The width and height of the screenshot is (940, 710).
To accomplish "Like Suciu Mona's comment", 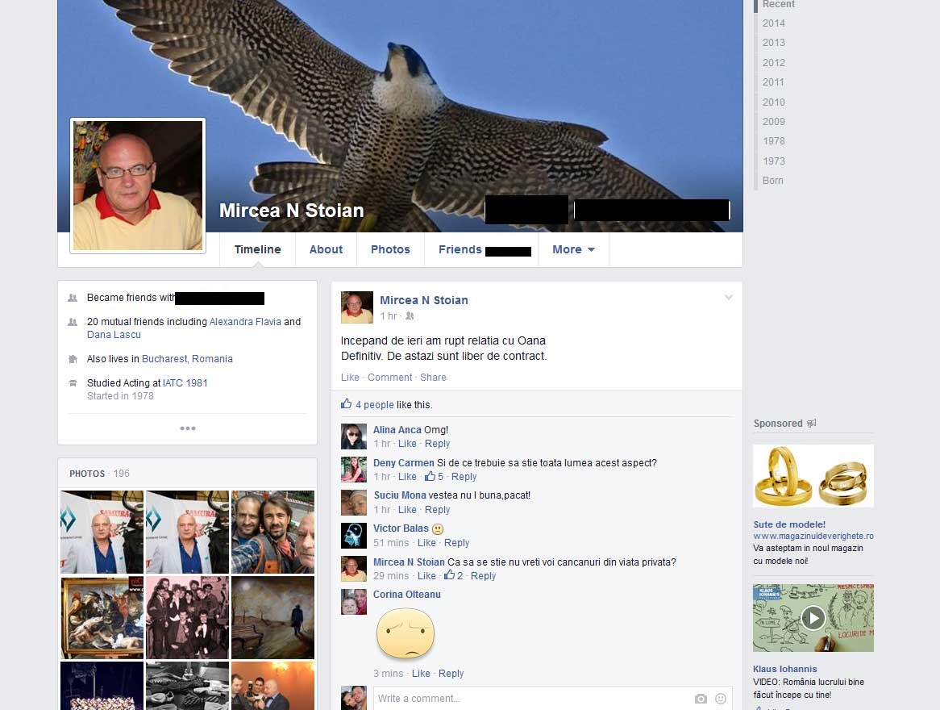I will pos(407,510).
